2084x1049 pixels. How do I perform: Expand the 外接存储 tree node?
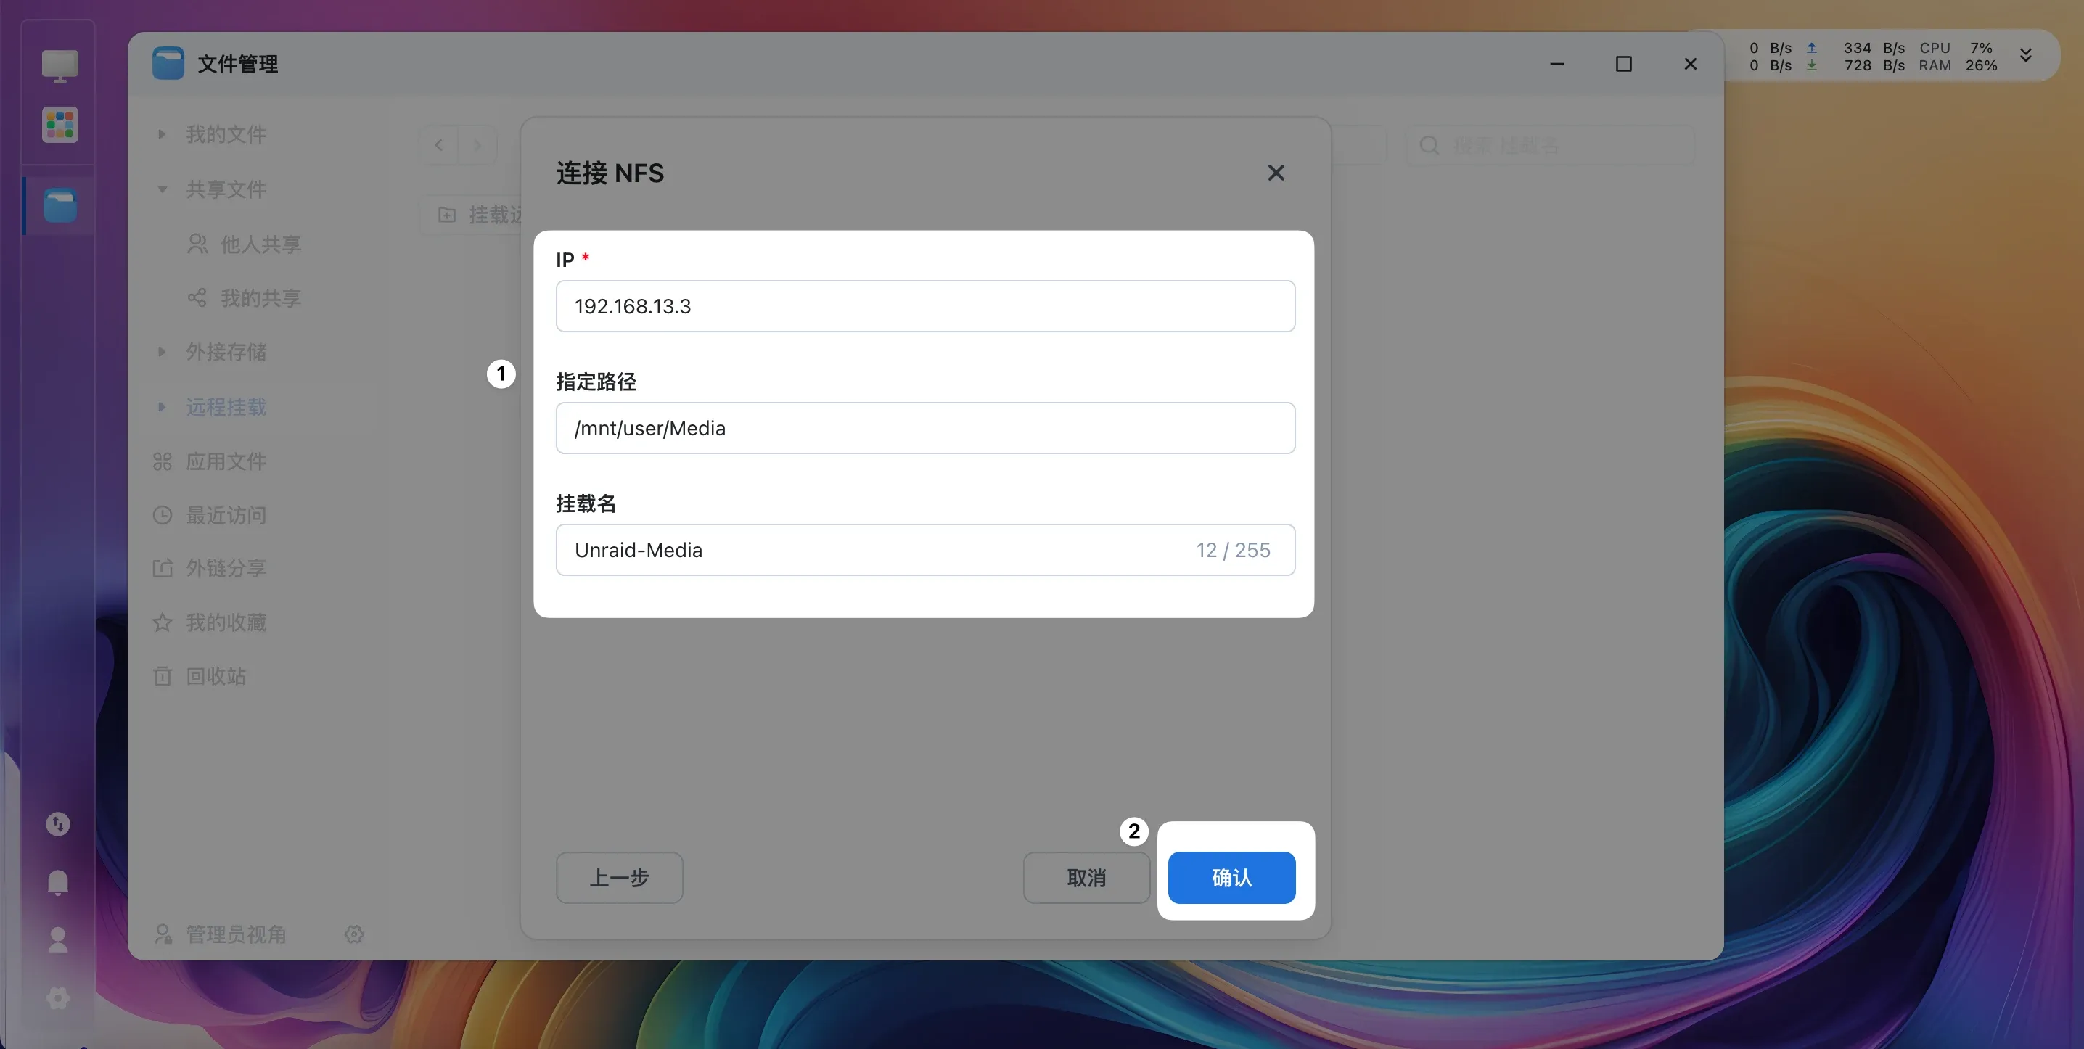point(162,352)
